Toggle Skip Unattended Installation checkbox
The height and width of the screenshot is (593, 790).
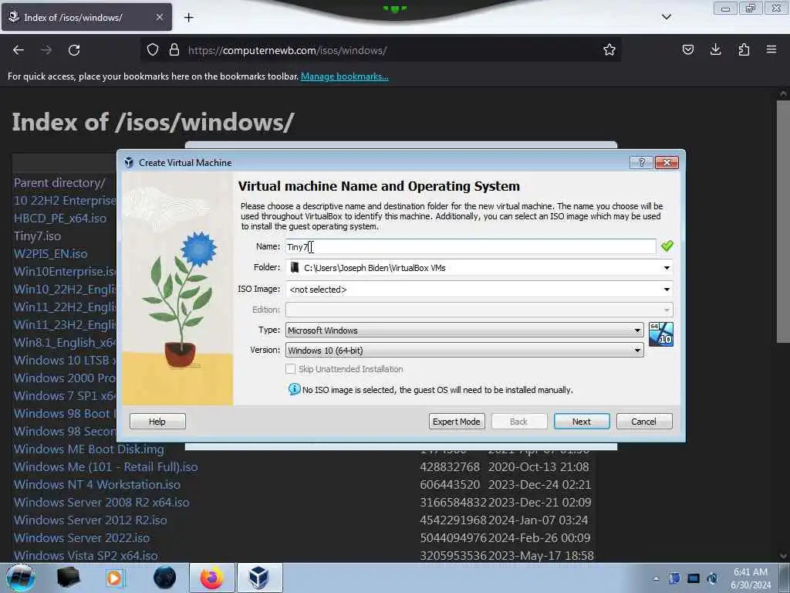click(291, 369)
